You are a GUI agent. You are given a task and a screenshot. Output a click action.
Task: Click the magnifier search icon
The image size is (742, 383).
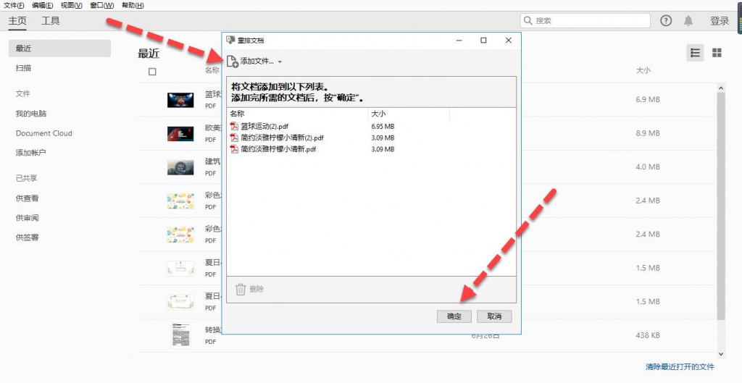pyautogui.click(x=528, y=20)
